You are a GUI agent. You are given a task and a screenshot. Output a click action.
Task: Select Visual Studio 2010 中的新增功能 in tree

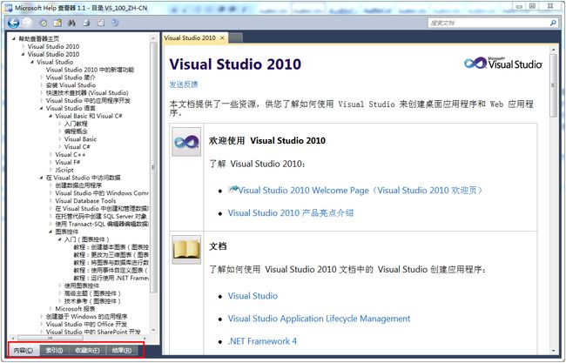point(90,70)
